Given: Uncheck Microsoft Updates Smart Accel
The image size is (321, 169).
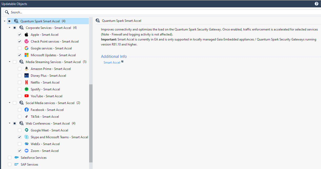Looking at the screenshot, I should [x=19, y=55].
